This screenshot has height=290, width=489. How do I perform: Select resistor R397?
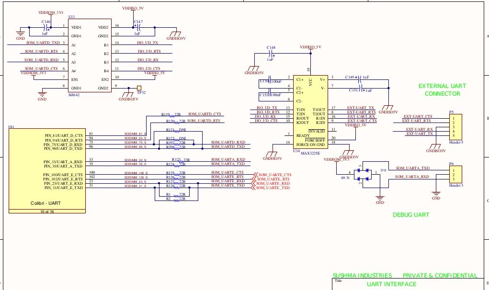177,144
